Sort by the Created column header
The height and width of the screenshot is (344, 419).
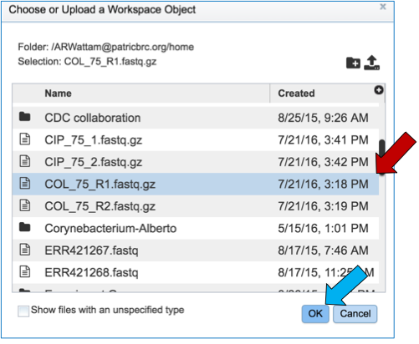point(296,94)
